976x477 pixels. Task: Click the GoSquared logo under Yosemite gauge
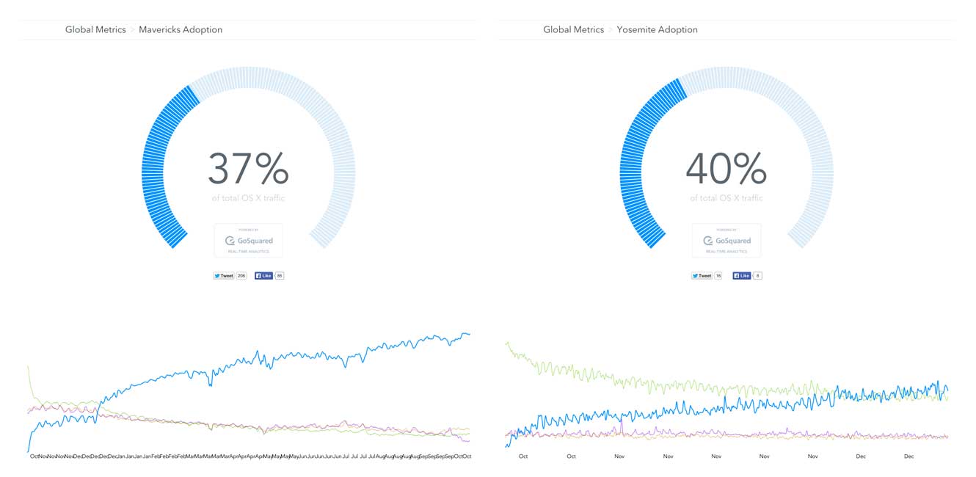[726, 241]
